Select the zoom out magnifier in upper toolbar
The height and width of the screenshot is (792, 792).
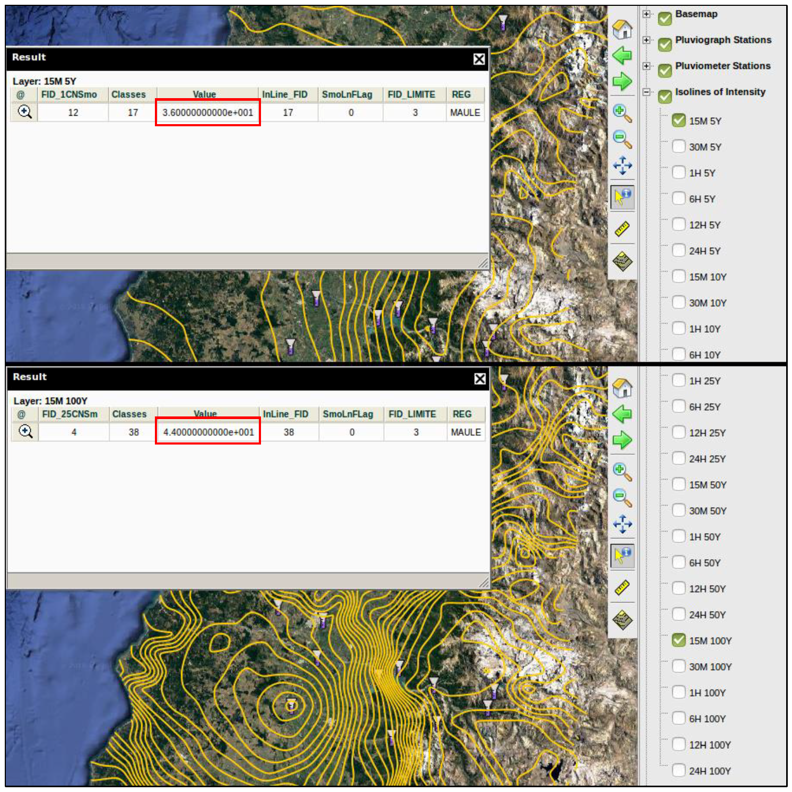pyautogui.click(x=622, y=139)
